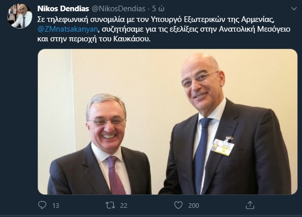Image resolution: width=302 pixels, height=217 pixels.
Task: Open the @ZMnatsakanyan mention link
Action: pos(68,29)
